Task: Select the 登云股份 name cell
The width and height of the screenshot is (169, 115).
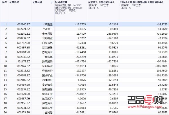Action: pos(47,71)
